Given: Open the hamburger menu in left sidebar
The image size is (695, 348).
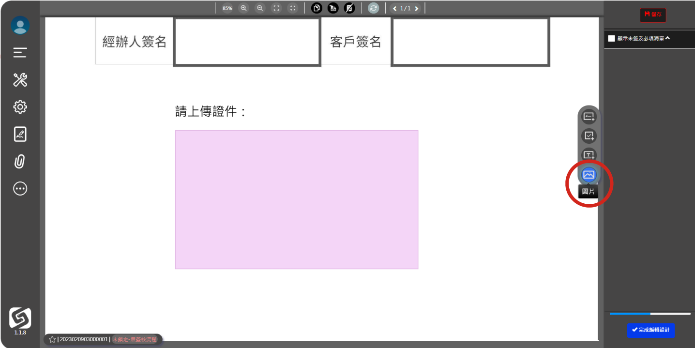Looking at the screenshot, I should pos(20,53).
